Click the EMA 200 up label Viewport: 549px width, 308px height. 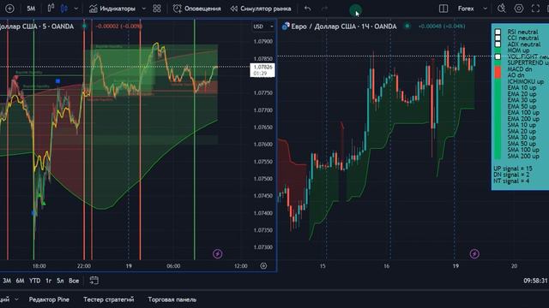tap(523, 119)
